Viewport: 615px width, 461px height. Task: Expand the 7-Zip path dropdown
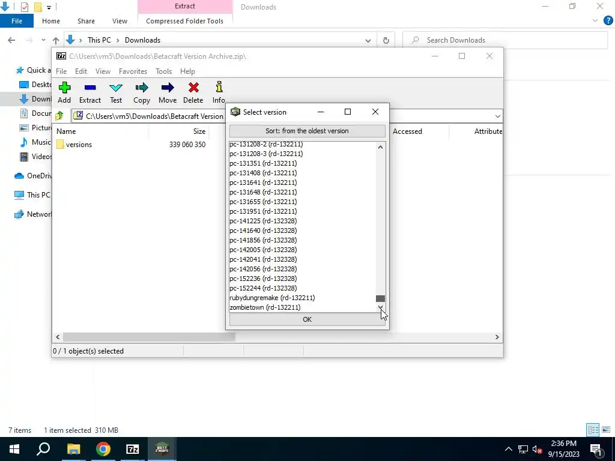pos(497,116)
